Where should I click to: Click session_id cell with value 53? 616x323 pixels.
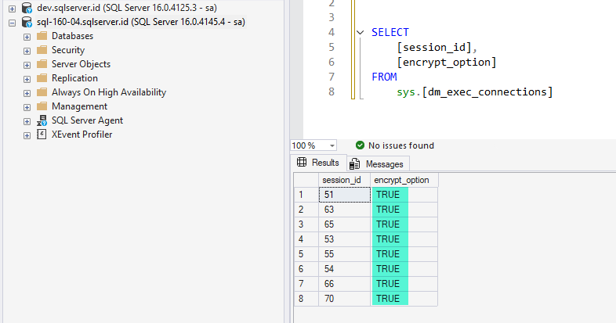point(345,239)
